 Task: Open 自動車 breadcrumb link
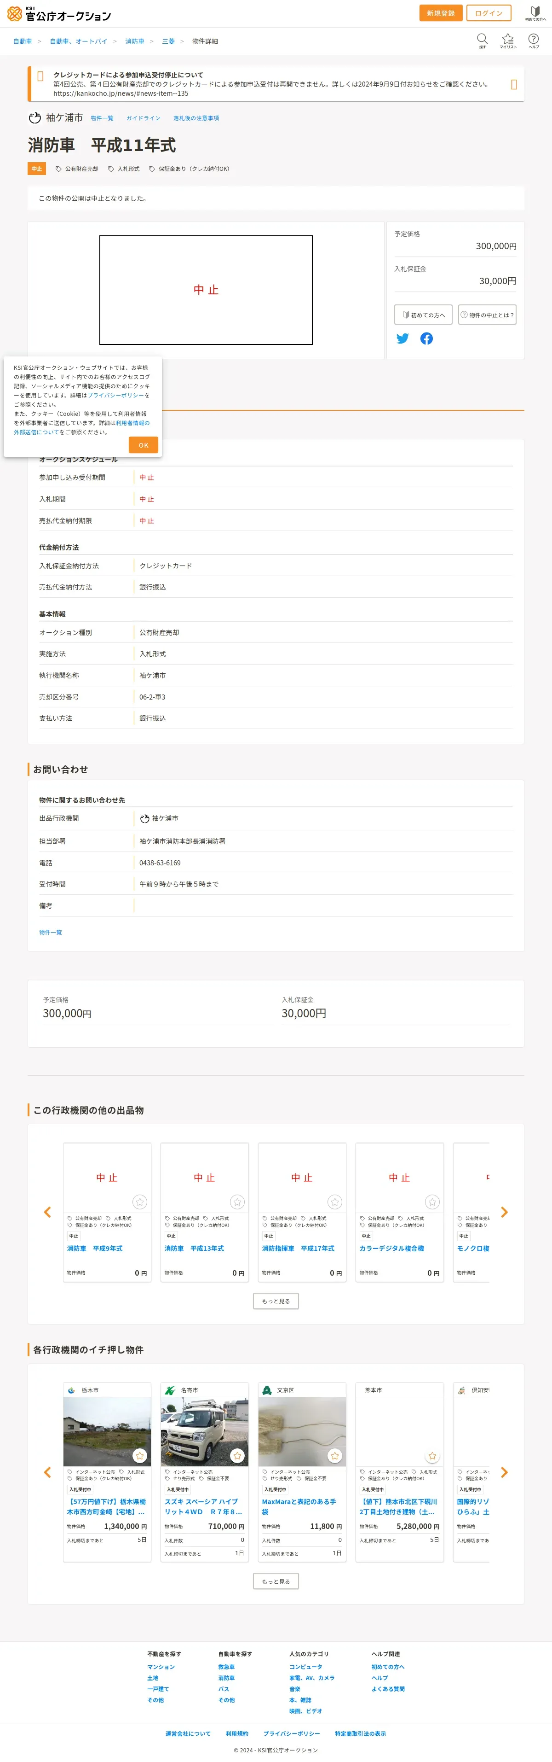(x=23, y=42)
